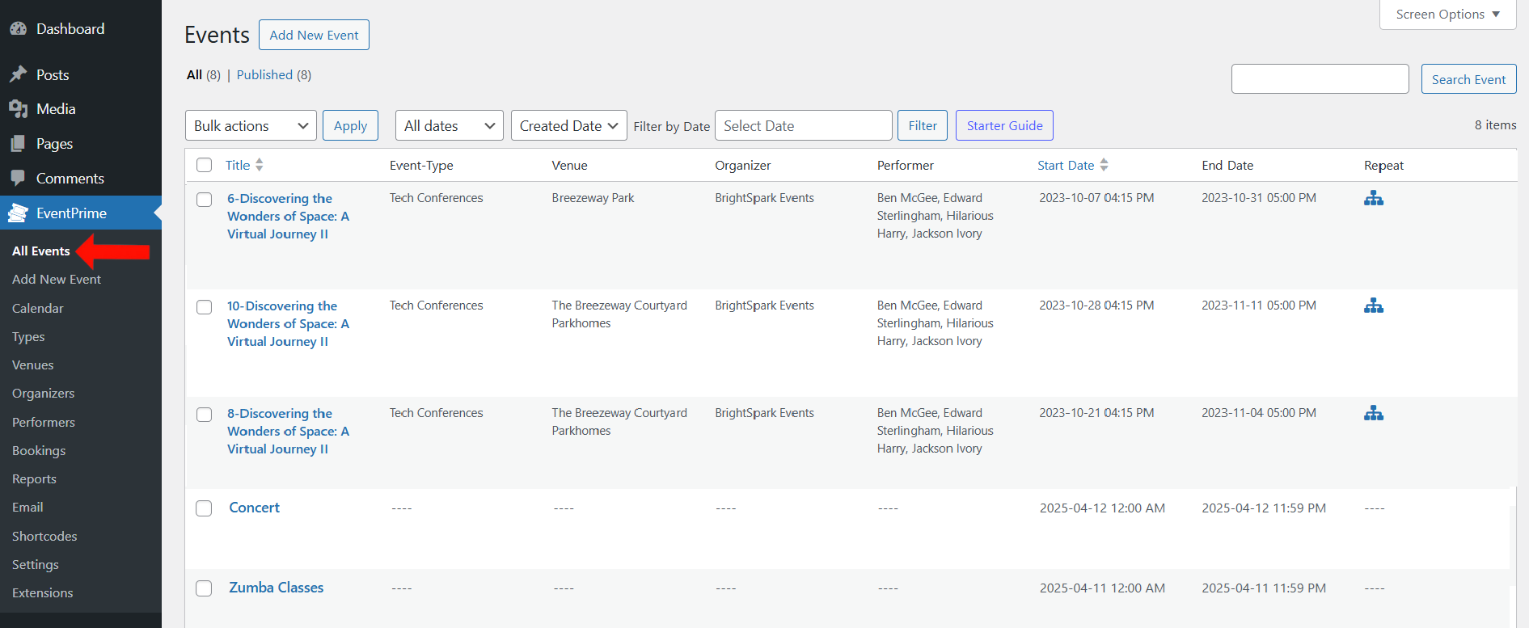Toggle the select-all events checkbox
This screenshot has width=1529, height=628.
[x=205, y=165]
